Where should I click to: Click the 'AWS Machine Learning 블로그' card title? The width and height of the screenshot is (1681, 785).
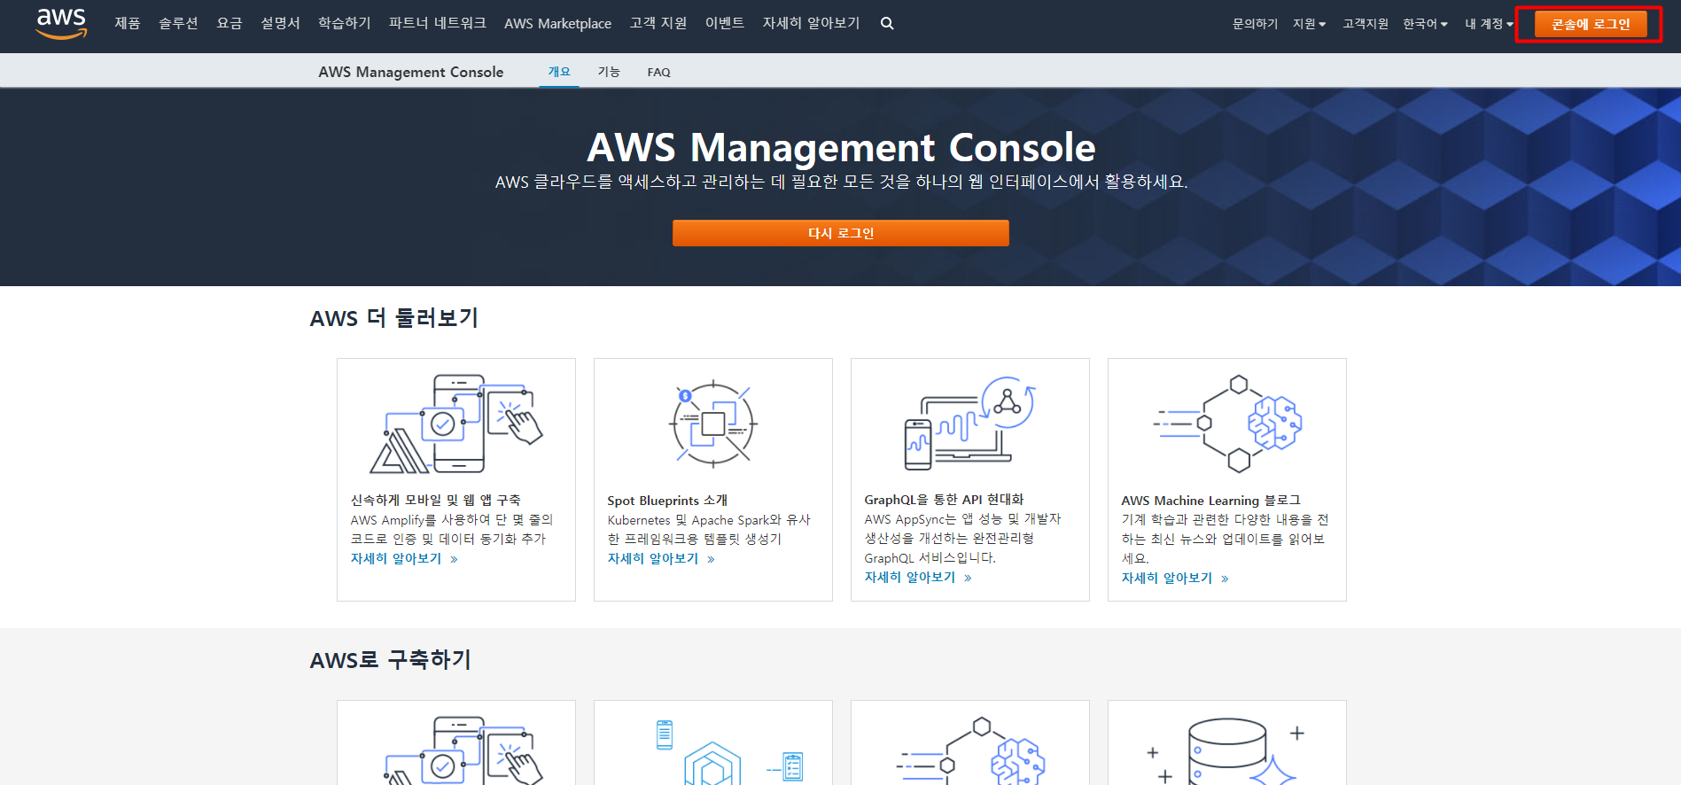coord(1210,501)
